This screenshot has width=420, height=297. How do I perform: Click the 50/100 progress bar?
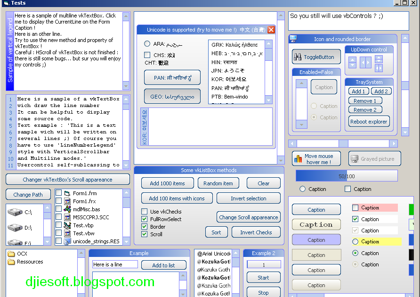(347, 176)
